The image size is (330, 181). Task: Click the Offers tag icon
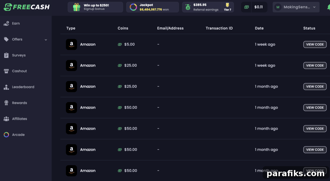pos(6,39)
